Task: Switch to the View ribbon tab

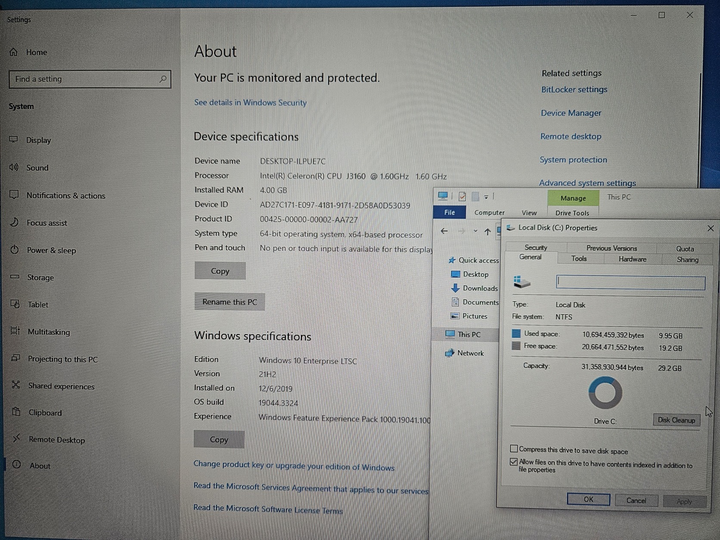Action: (x=529, y=213)
